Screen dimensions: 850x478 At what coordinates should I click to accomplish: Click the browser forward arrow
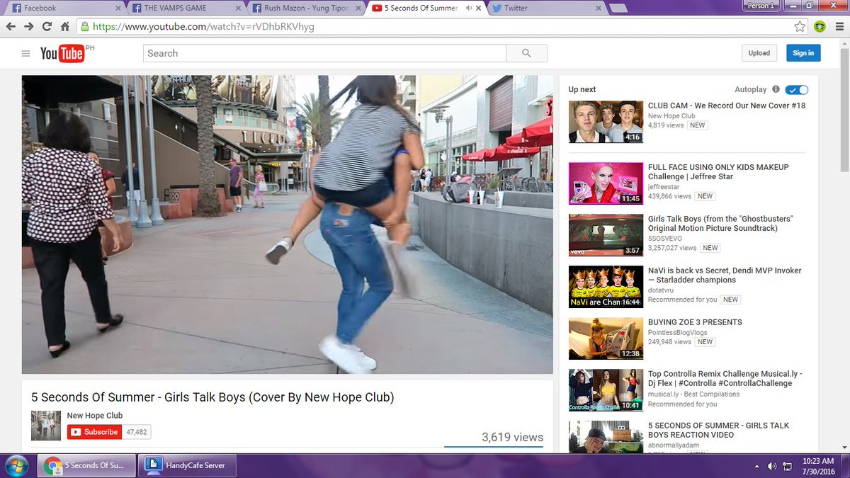(29, 27)
